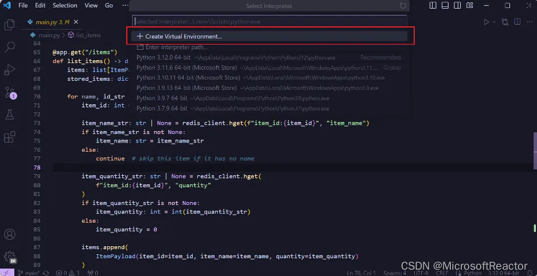
Task: Focus the Selected Interpreter input field
Action: 270,21
